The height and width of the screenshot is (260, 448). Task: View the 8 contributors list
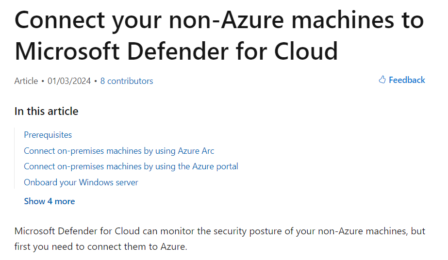[x=127, y=81]
